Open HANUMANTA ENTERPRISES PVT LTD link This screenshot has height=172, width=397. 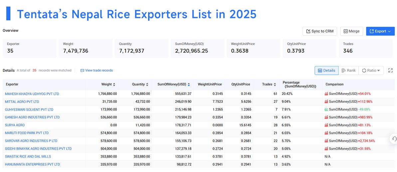tap(32, 164)
